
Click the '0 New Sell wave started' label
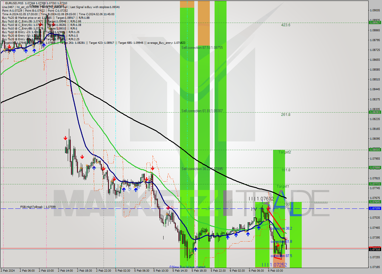coord(47,6)
